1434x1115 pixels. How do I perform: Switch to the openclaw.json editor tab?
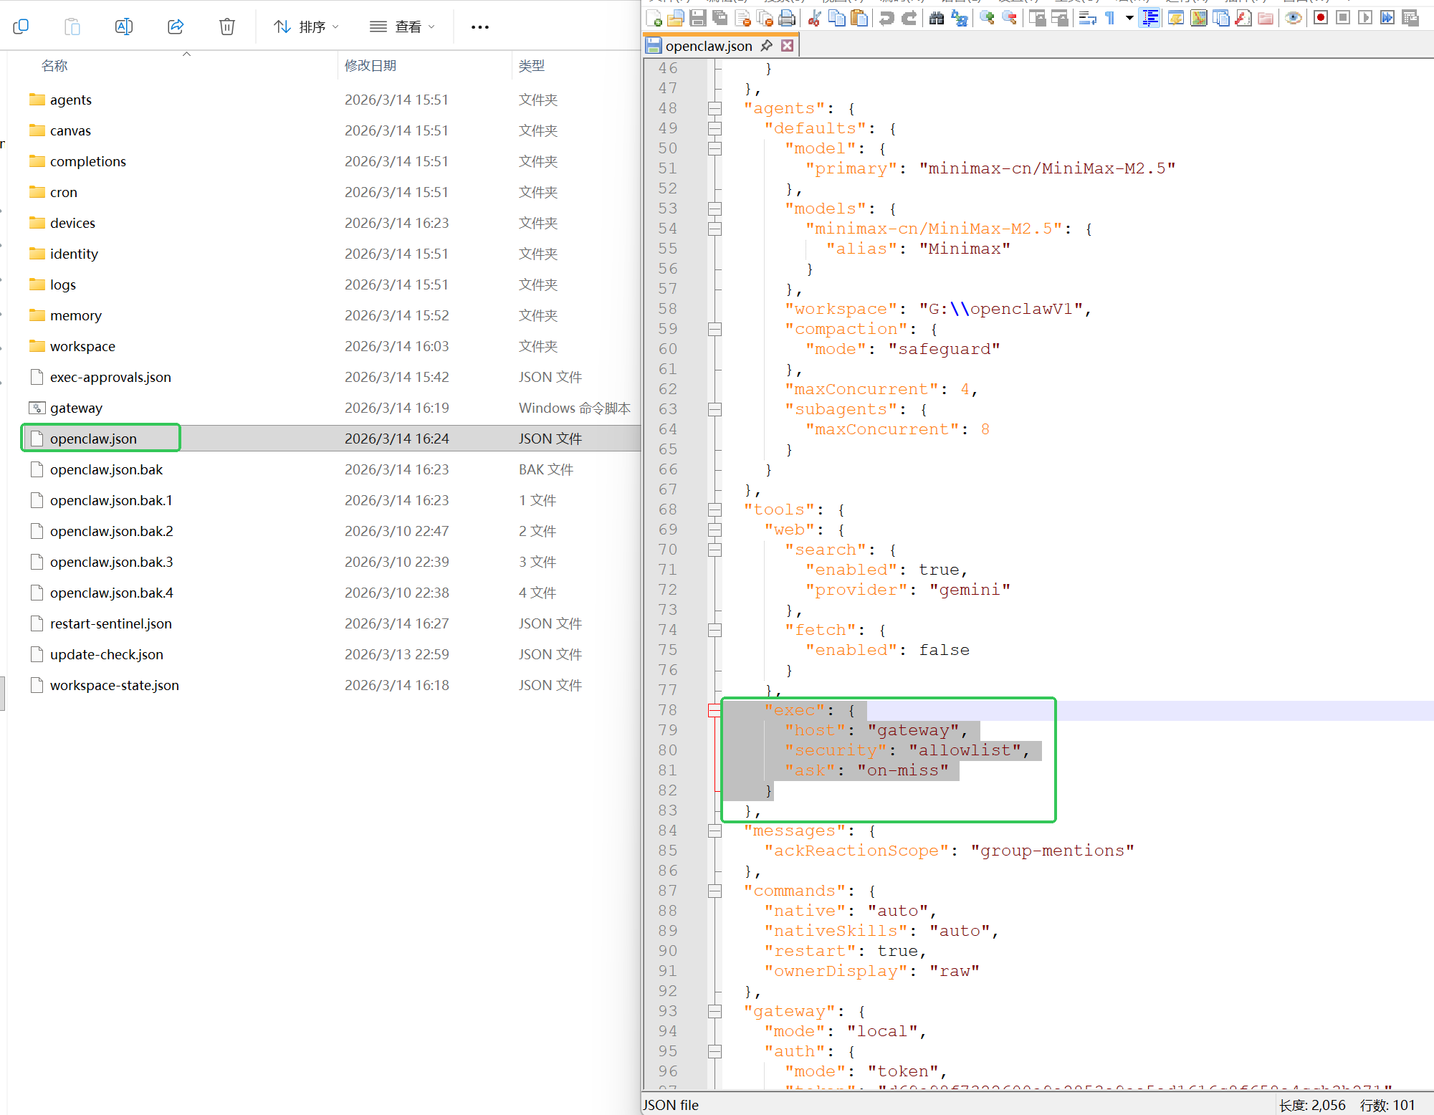pyautogui.click(x=708, y=46)
